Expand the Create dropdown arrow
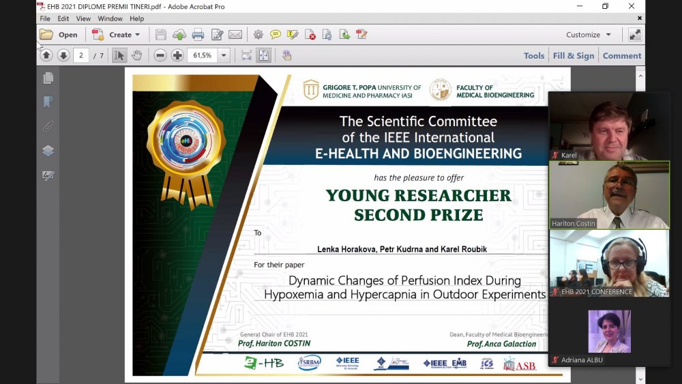682x384 pixels. 138,34
